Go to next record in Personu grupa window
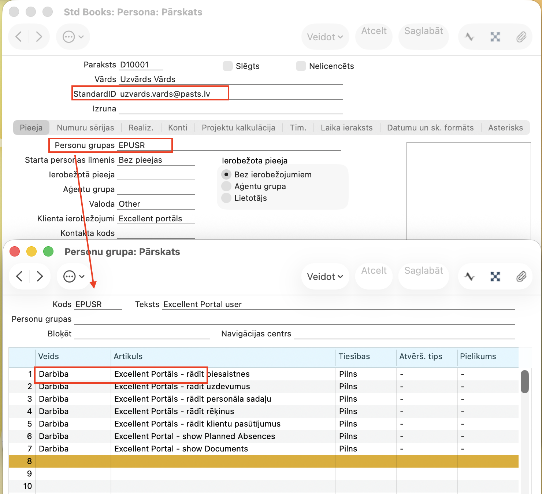 pos(40,276)
